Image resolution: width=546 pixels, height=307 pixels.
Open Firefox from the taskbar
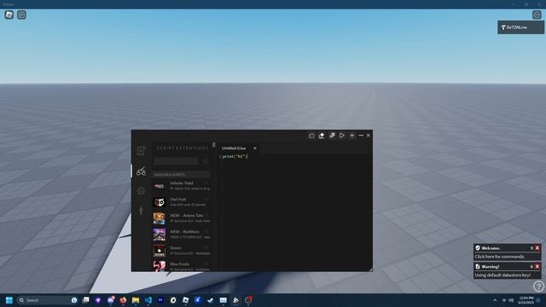[123, 300]
